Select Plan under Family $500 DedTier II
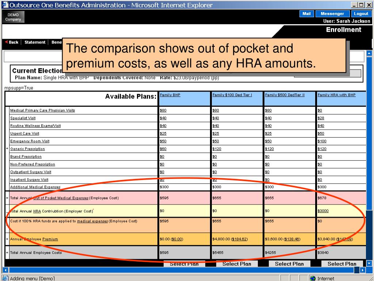This screenshot has height=281, width=374. (x=289, y=264)
